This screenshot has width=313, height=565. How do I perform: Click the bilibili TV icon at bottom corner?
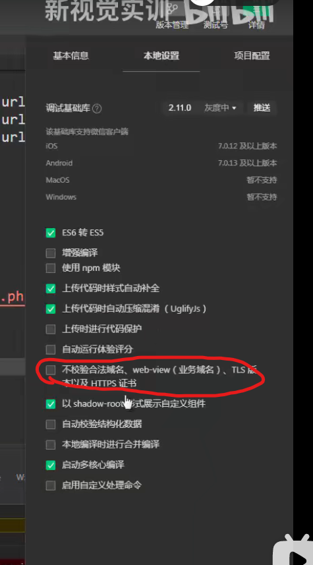[293, 550]
